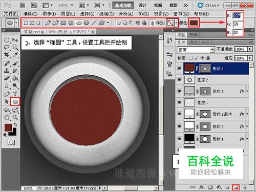This screenshot has width=256, height=192.
Task: Click the options bar 颜色 color swatch
Action: pos(194,23)
